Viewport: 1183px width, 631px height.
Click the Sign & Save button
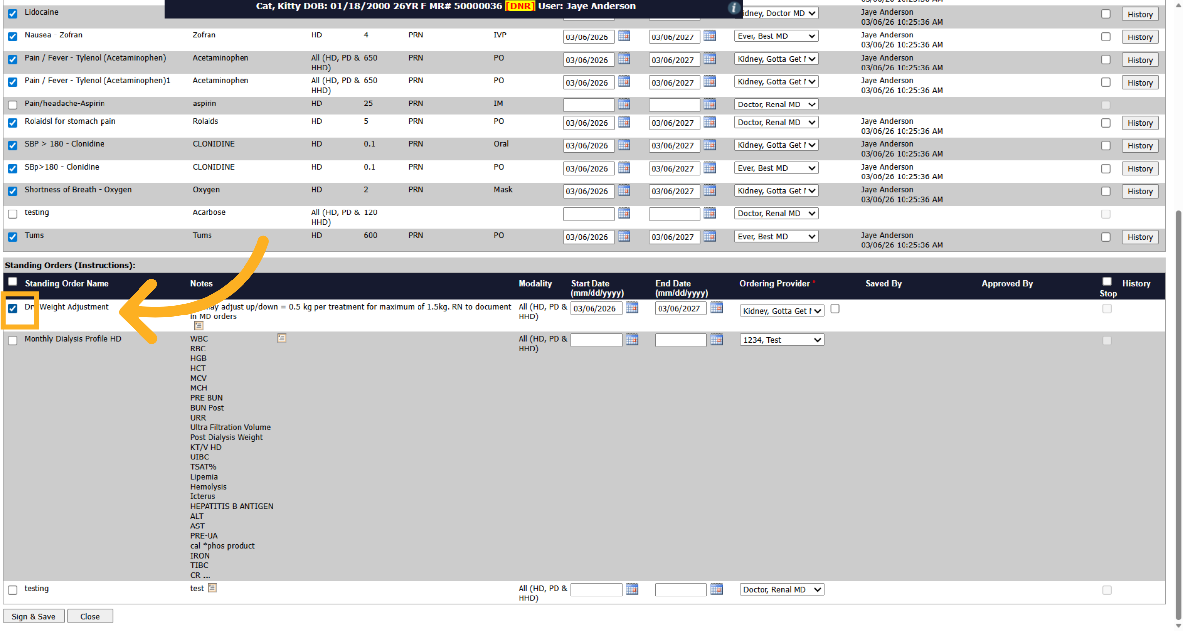pyautogui.click(x=34, y=616)
